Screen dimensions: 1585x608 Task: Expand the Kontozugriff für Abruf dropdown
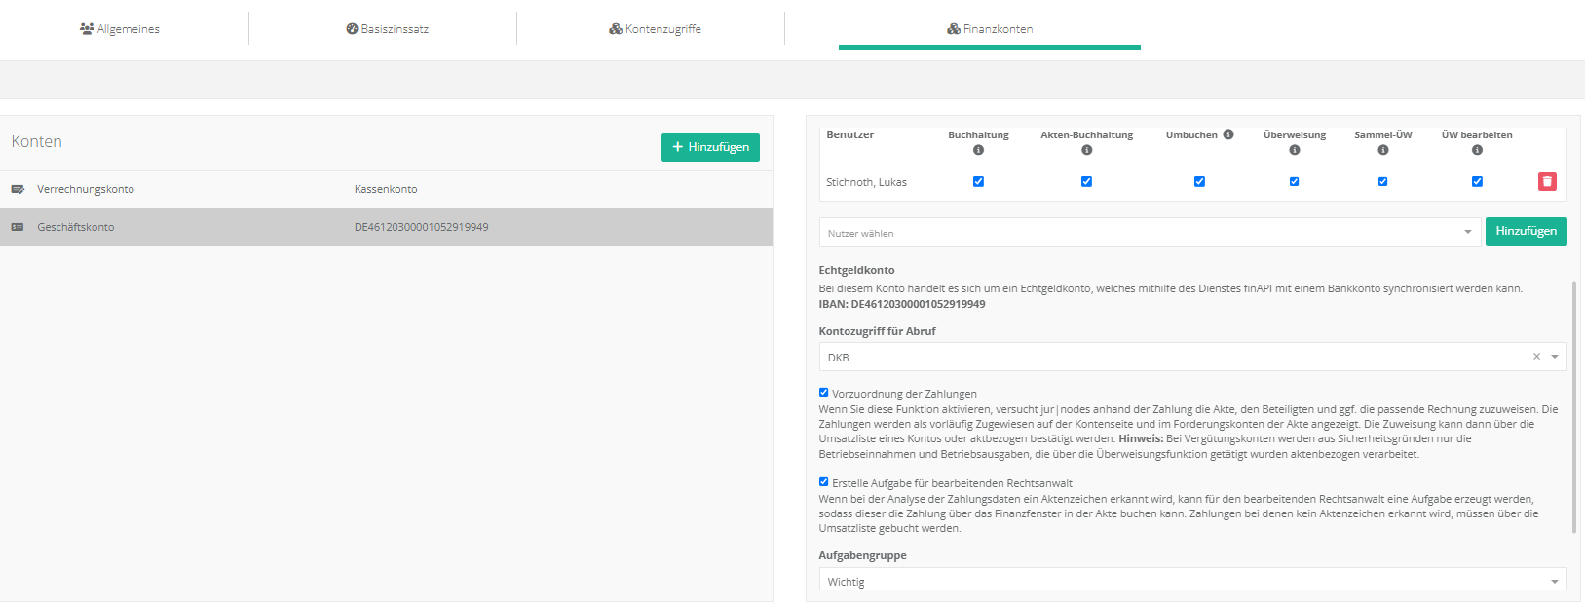pyautogui.click(x=1555, y=357)
